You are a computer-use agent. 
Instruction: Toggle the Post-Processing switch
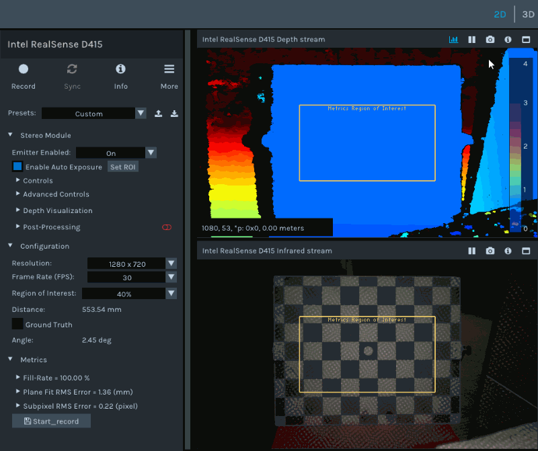pyautogui.click(x=167, y=227)
